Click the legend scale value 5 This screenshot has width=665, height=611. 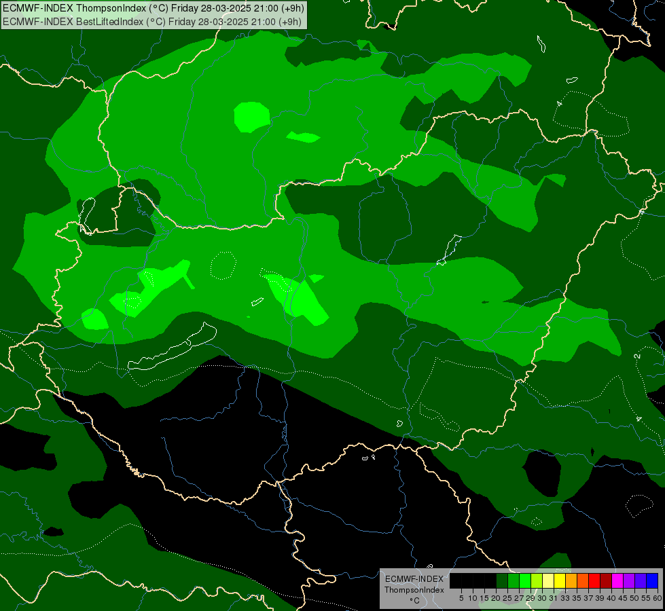[x=461, y=598]
